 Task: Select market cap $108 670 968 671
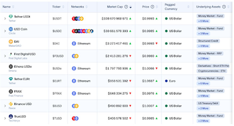tap(115, 19)
